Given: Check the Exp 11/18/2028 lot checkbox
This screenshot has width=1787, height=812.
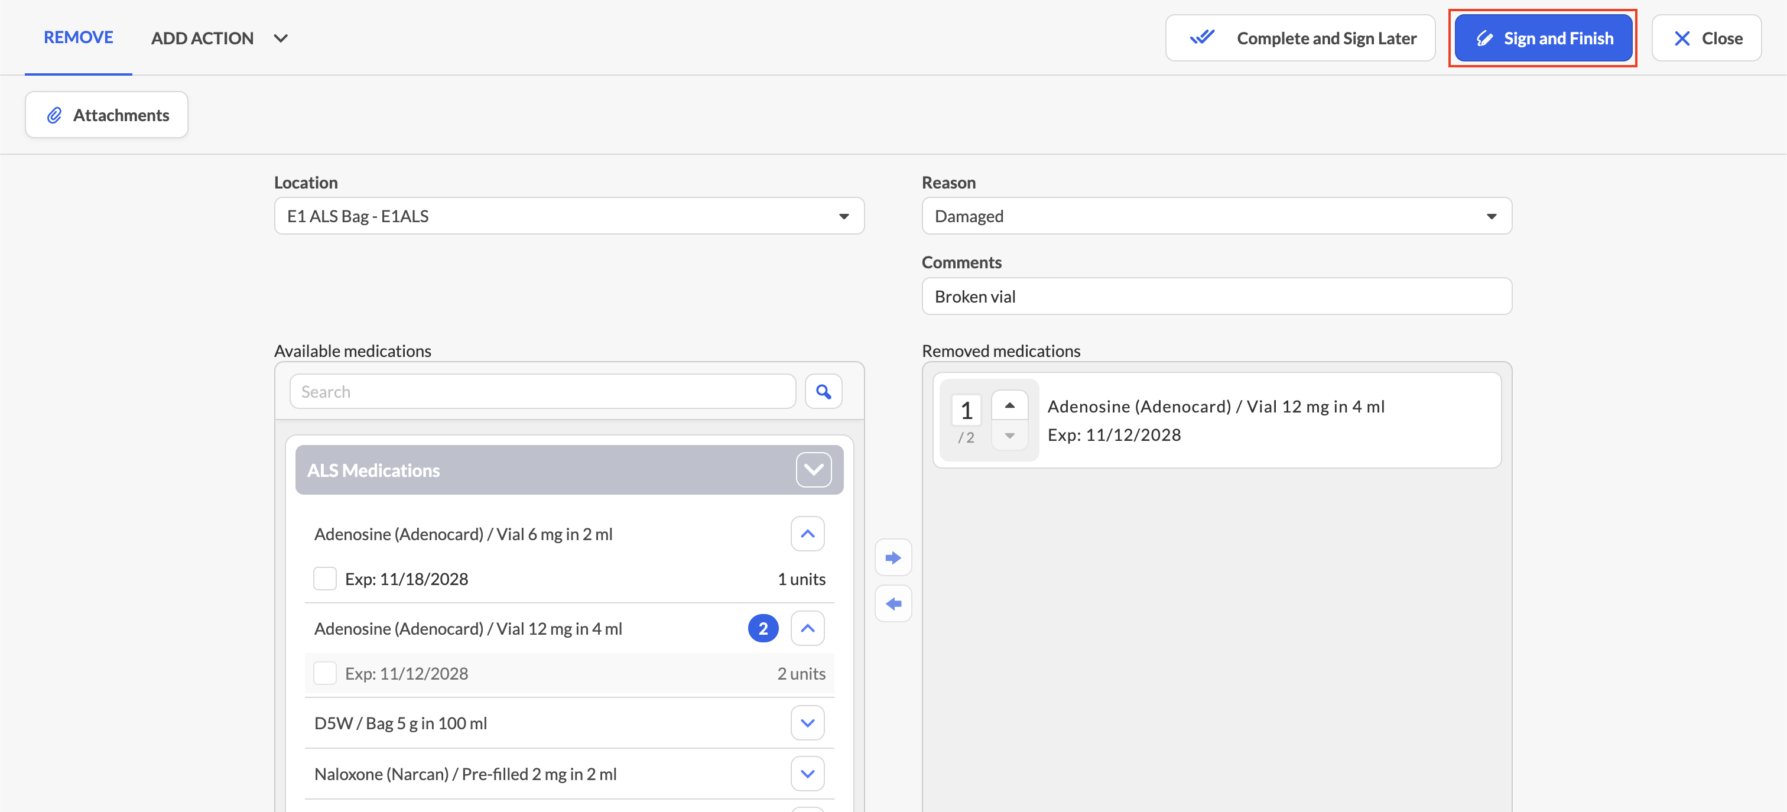Looking at the screenshot, I should coord(324,579).
